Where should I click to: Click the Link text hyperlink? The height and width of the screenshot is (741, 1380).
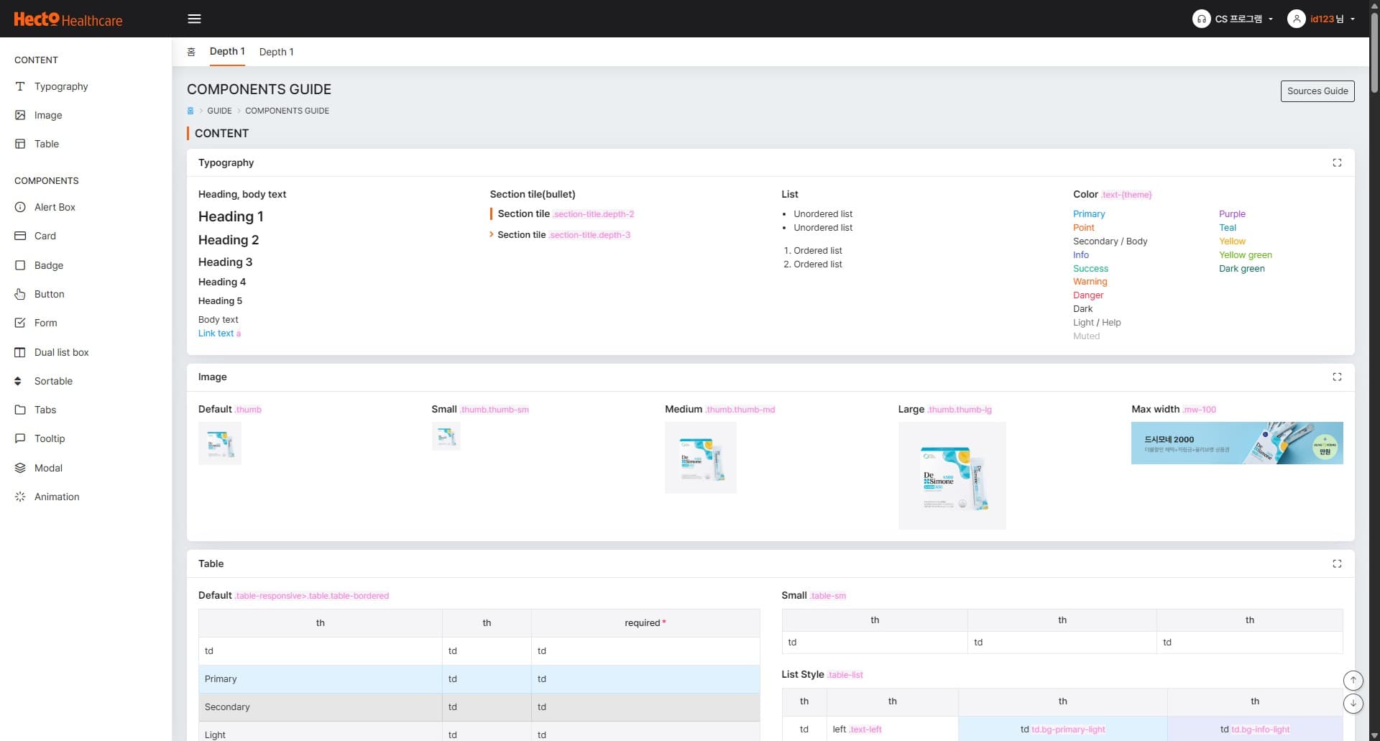point(216,333)
